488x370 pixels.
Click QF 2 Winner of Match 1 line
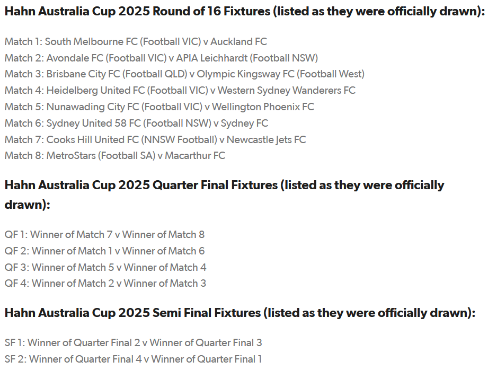tap(104, 251)
